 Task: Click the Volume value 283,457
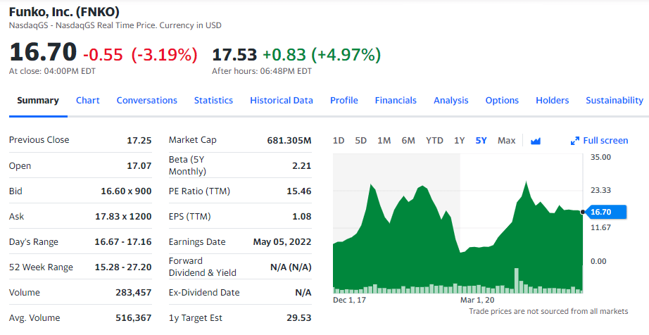133,292
